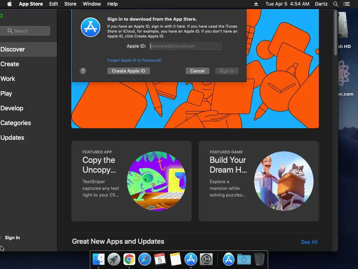The width and height of the screenshot is (358, 269).
Task: Open Calendar icon showing 5 in the Dock
Action: point(160,260)
